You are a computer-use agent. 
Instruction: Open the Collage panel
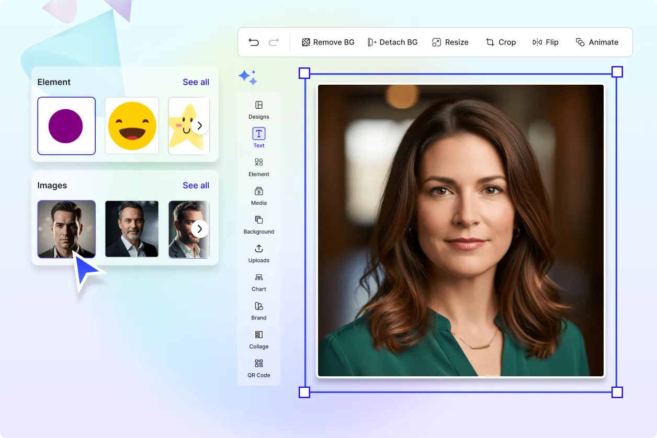pyautogui.click(x=258, y=338)
